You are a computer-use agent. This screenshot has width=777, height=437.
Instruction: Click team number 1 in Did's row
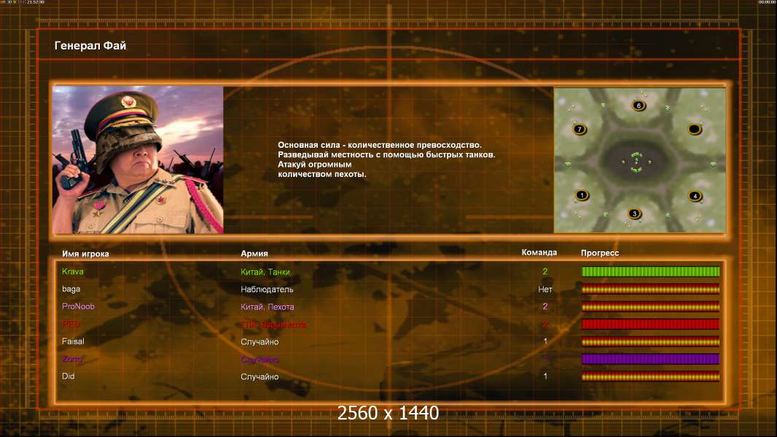545,376
